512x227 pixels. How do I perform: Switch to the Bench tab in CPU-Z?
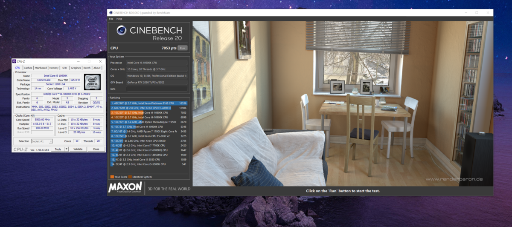87,68
